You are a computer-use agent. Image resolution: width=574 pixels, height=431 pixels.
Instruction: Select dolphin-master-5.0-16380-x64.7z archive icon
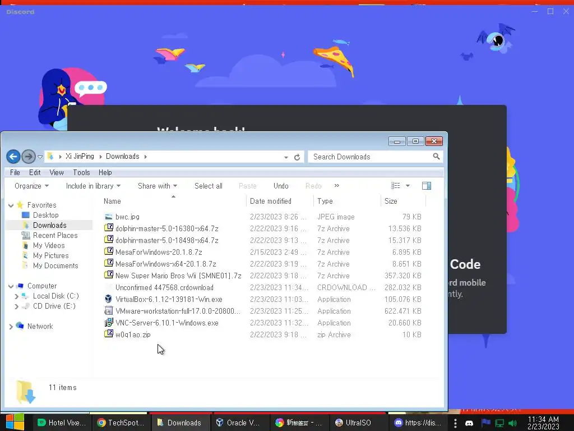[108, 228]
